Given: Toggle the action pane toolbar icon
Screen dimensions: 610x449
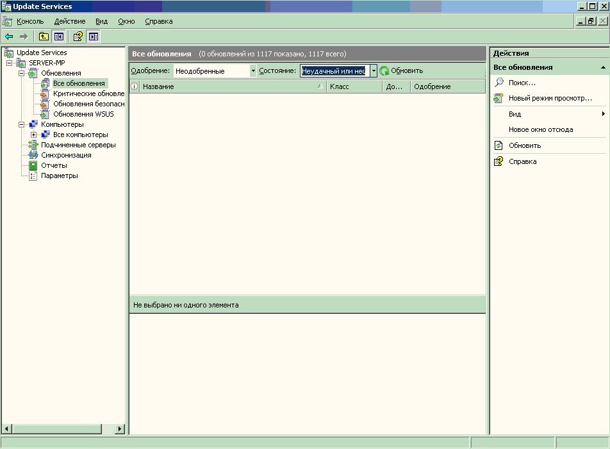Looking at the screenshot, I should tap(94, 37).
